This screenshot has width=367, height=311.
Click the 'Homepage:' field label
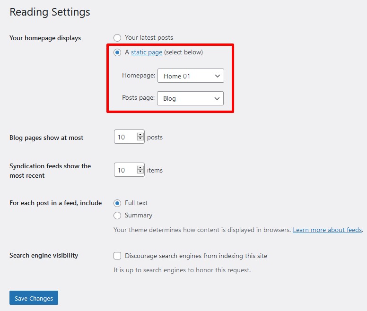click(138, 76)
